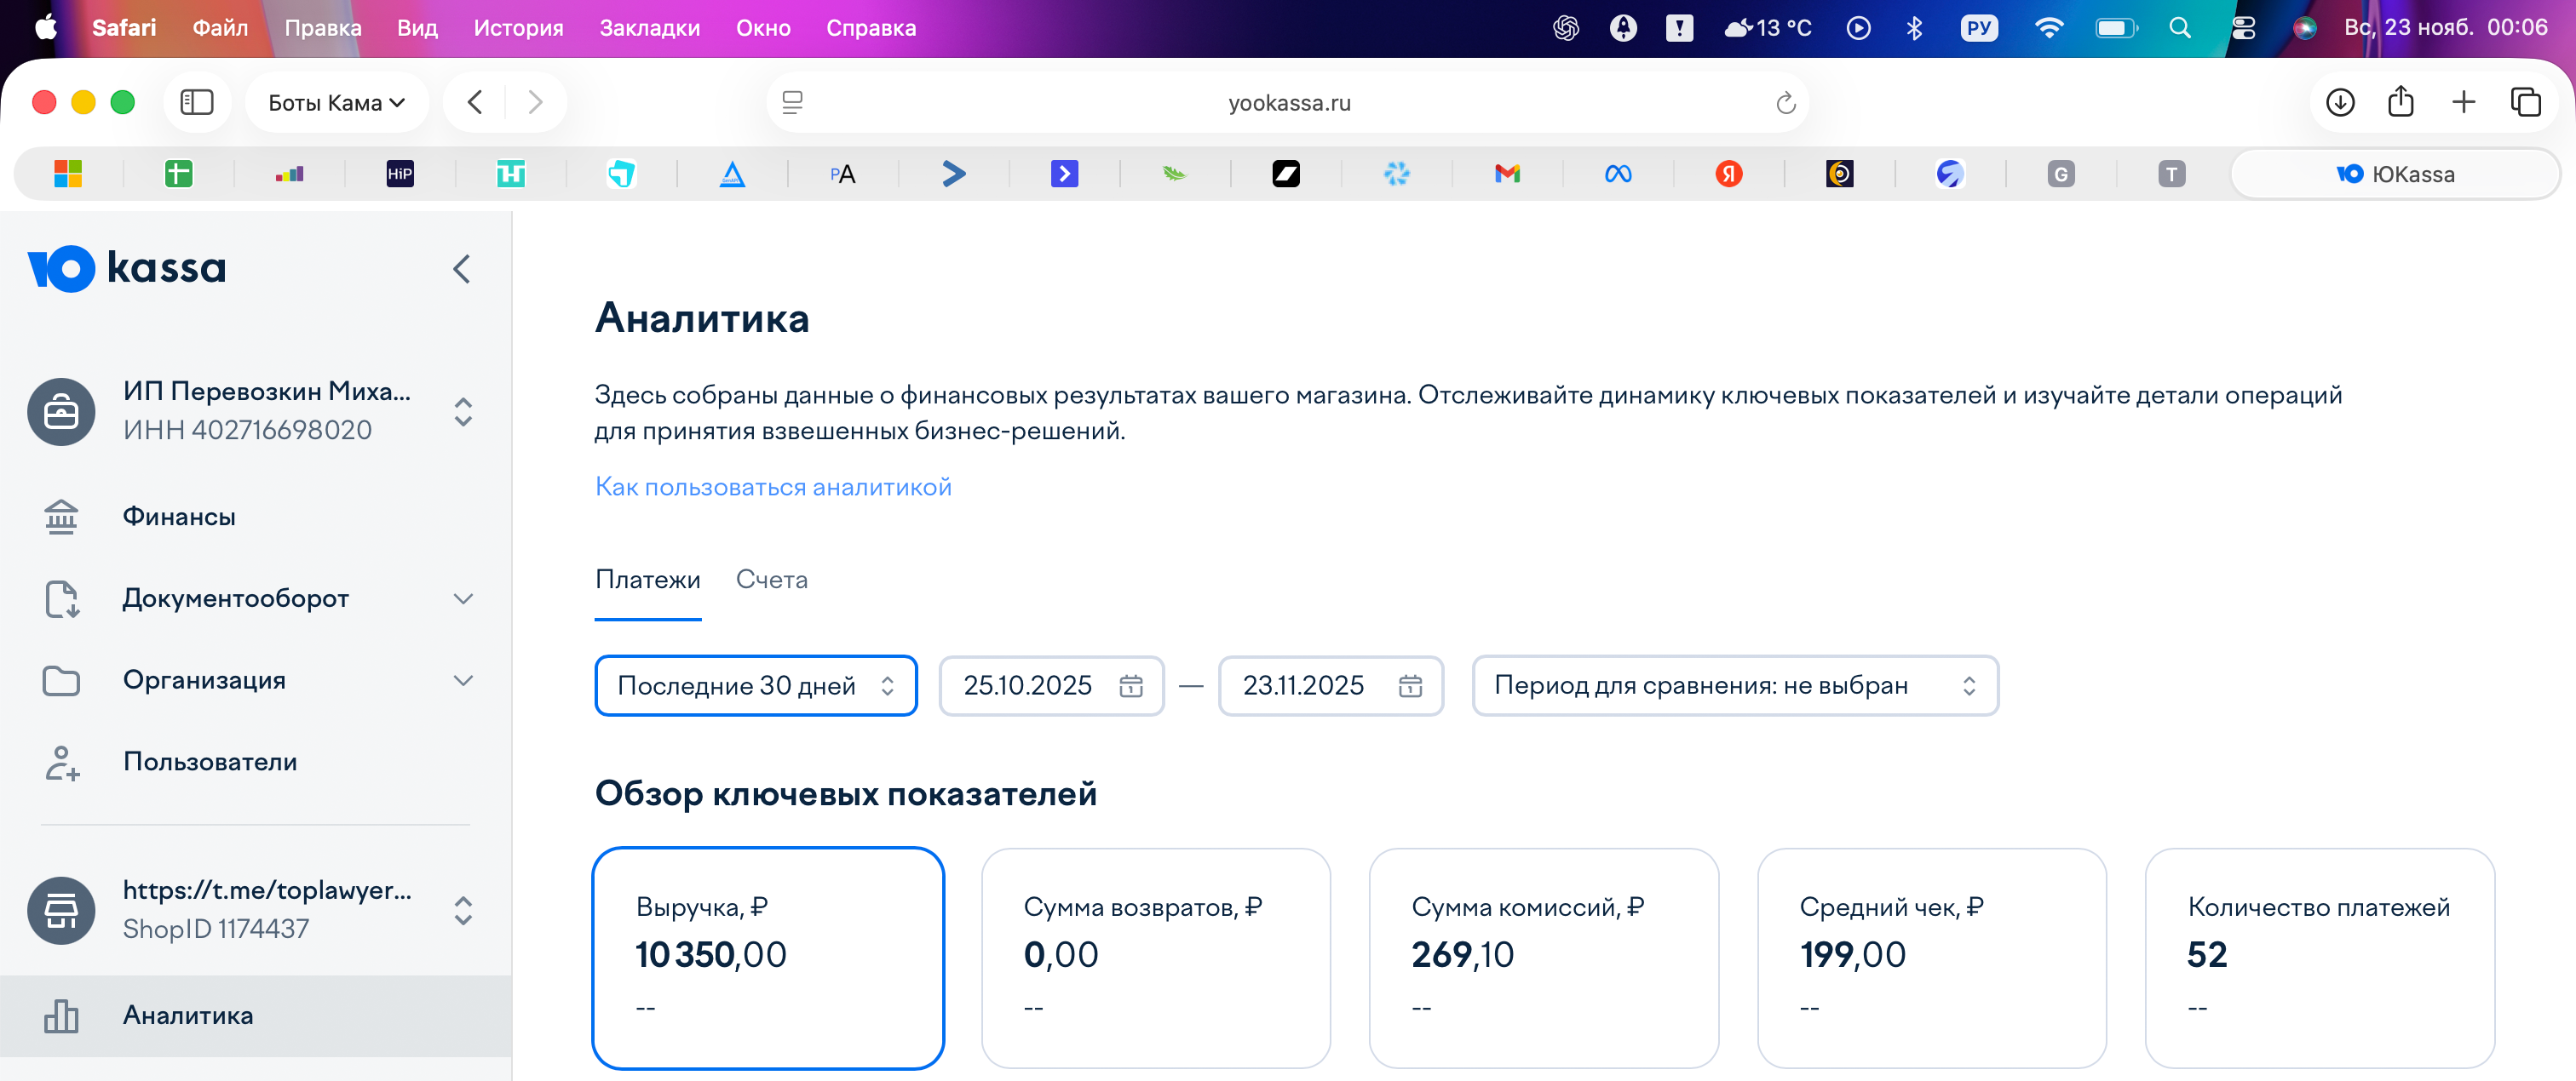Screen dimensions: 2576x1081
Task: Click the Пользователи add-user icon
Action: click(x=61, y=763)
